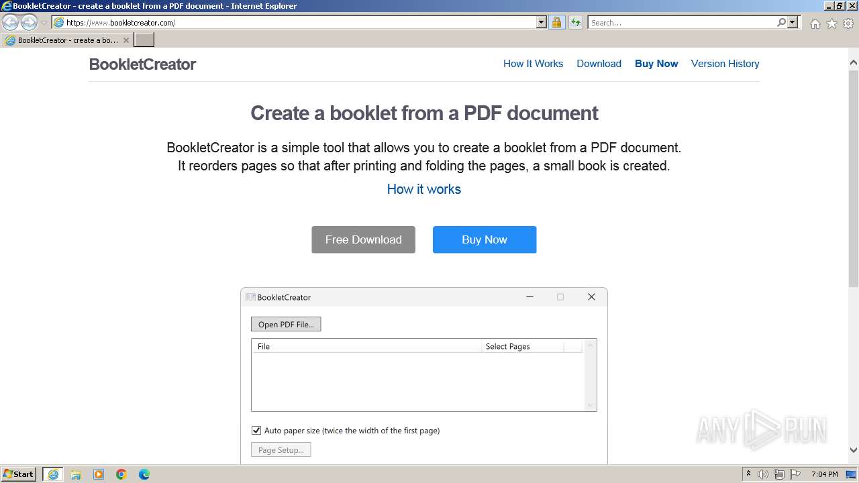Image resolution: width=859 pixels, height=483 pixels.
Task: Follow the 'How it works' link below description
Action: click(424, 189)
